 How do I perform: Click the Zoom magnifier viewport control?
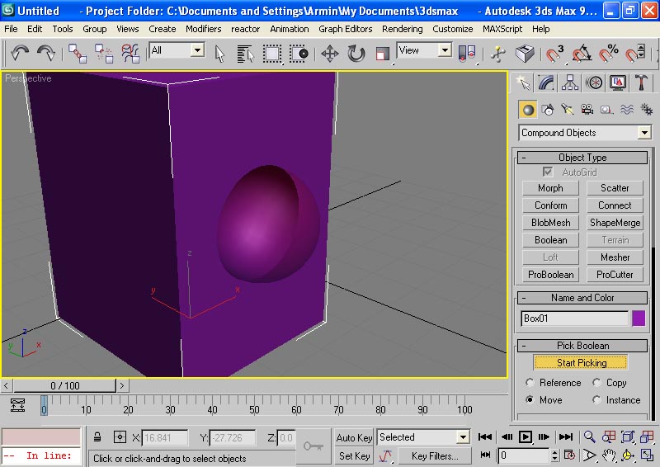click(589, 437)
